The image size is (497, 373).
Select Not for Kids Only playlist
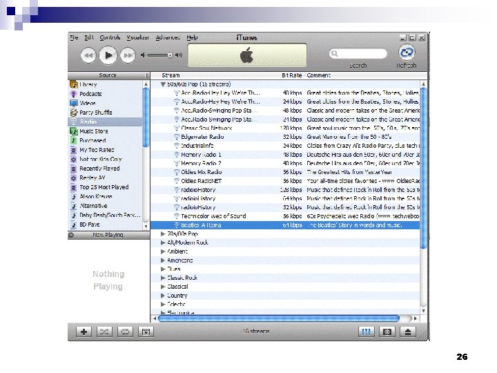(105, 160)
